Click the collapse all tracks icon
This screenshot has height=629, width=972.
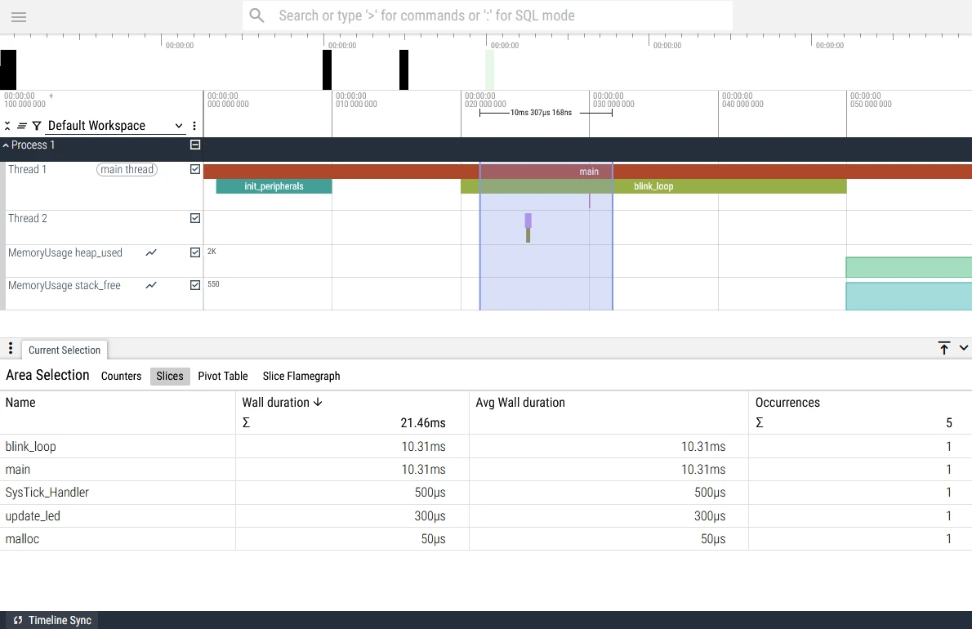(x=7, y=126)
